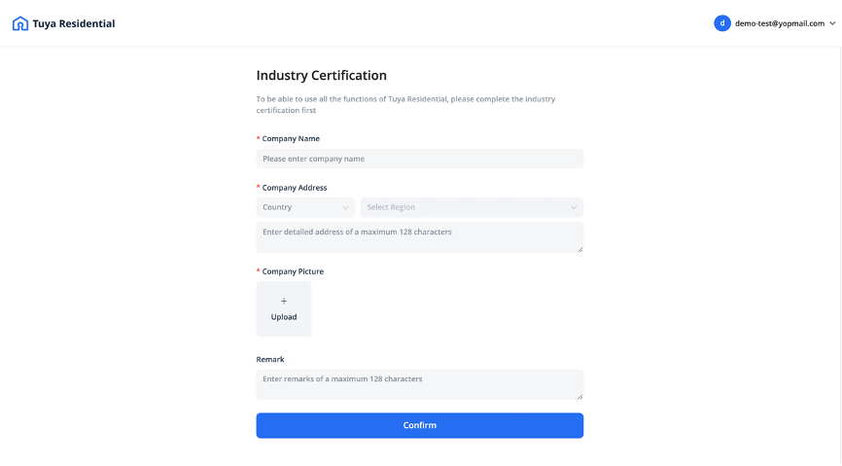Click the Company Picture field label
This screenshot has width=842, height=466.
(x=293, y=271)
